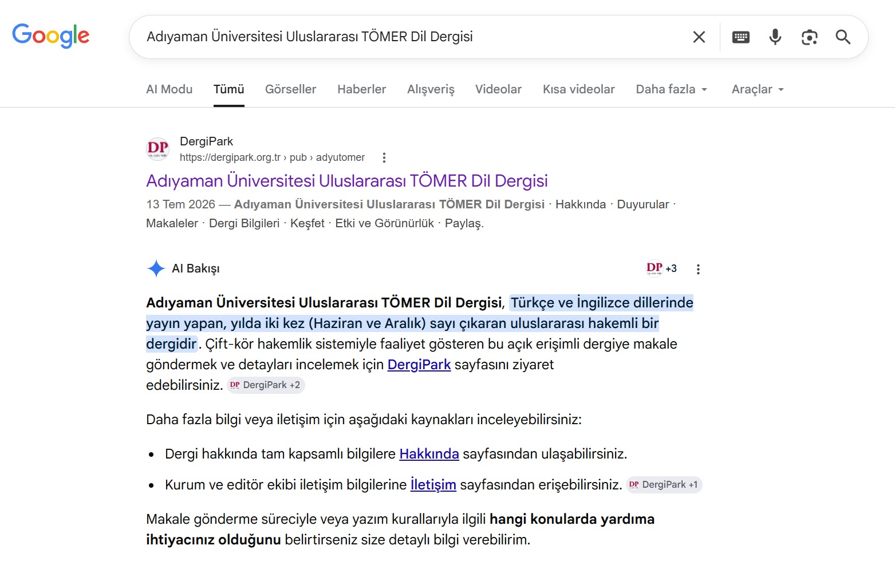Viewport: 895px width, 569px height.
Task: Click the dergipark.org.tr › pub › adyutomer URL text
Action: pos(272,157)
